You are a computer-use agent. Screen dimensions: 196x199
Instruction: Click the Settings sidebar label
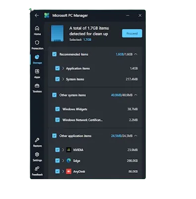37,160
